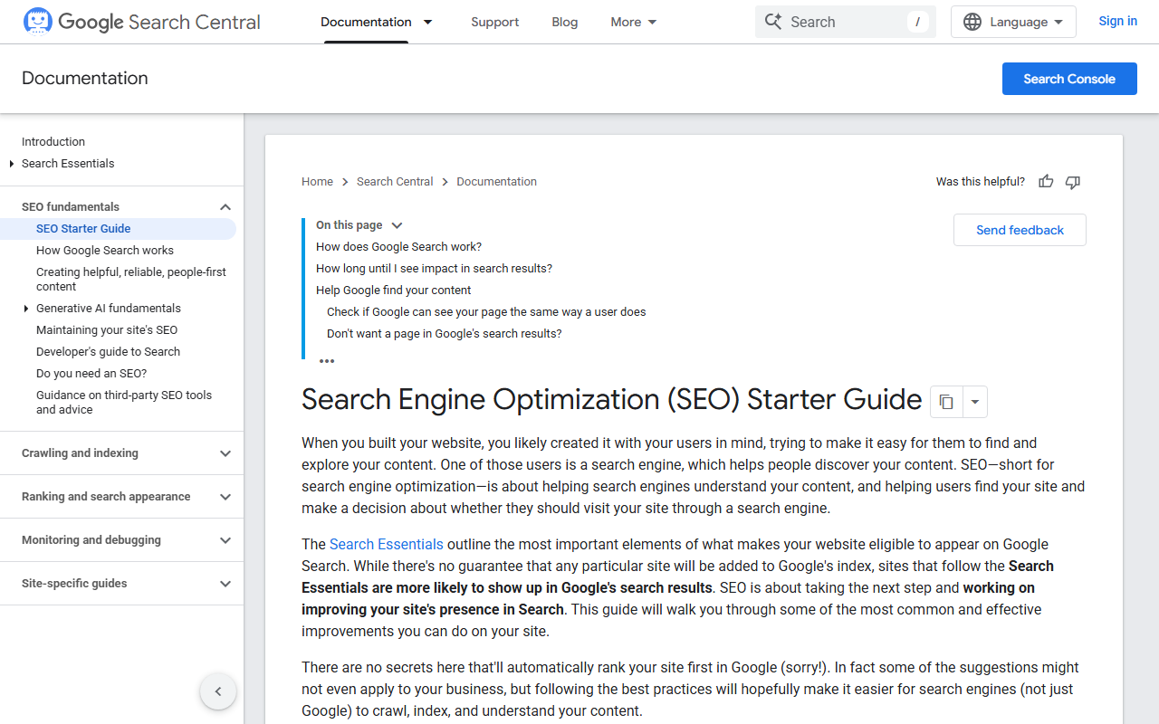Image resolution: width=1159 pixels, height=724 pixels.
Task: Click the thumbs down not helpful icon
Action: click(x=1073, y=182)
